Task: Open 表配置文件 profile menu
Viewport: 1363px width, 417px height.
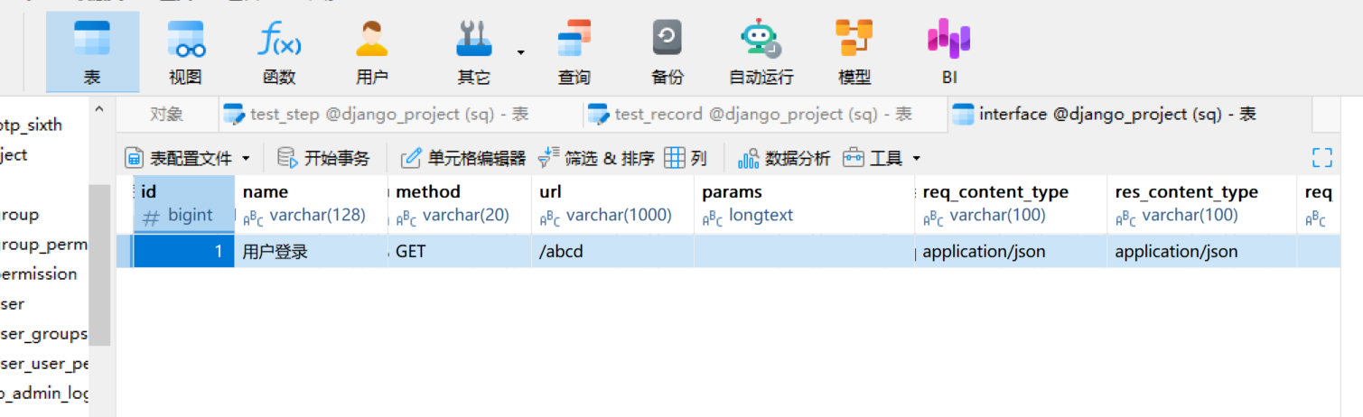Action: (x=188, y=159)
